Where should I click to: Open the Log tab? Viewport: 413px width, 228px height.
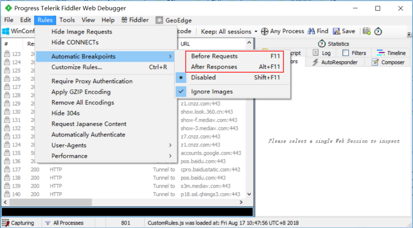coord(321,53)
